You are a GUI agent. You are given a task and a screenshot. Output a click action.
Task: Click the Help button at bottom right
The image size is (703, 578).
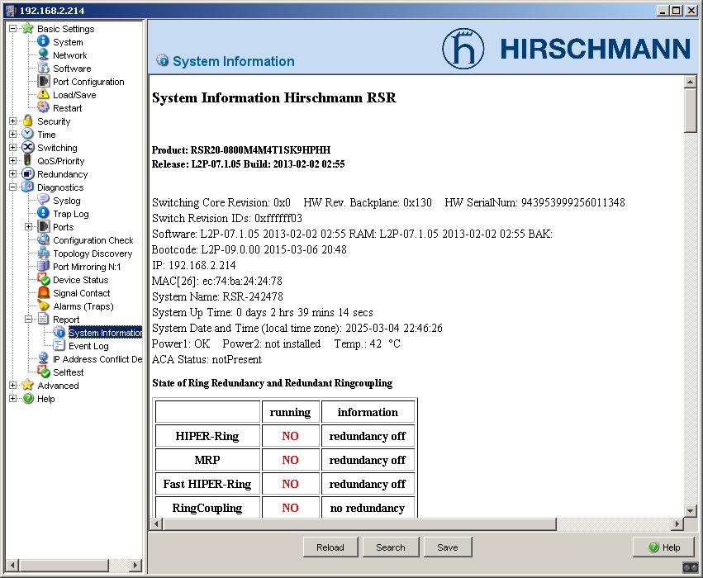click(x=664, y=547)
